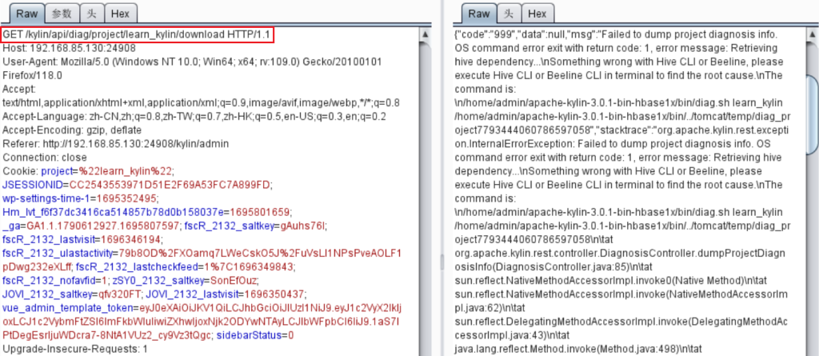Viewport: 819px width, 356px height.
Task: Click the fscR_2132_lastvisit cookie line
Action: (x=83, y=239)
